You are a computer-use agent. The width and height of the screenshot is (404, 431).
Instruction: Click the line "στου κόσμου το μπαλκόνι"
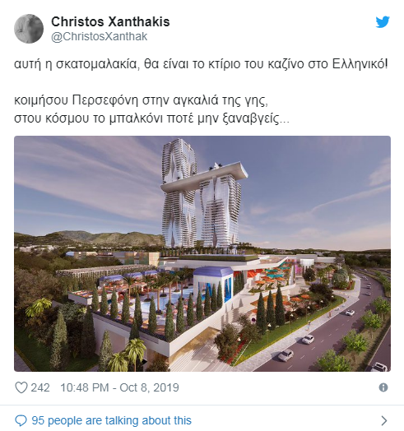tap(152, 118)
